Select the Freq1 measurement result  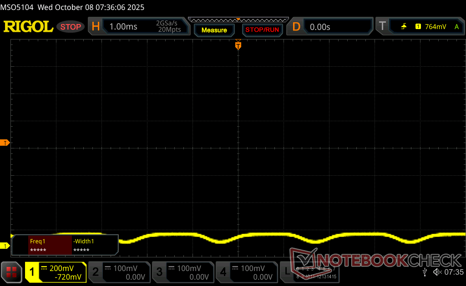pos(50,245)
